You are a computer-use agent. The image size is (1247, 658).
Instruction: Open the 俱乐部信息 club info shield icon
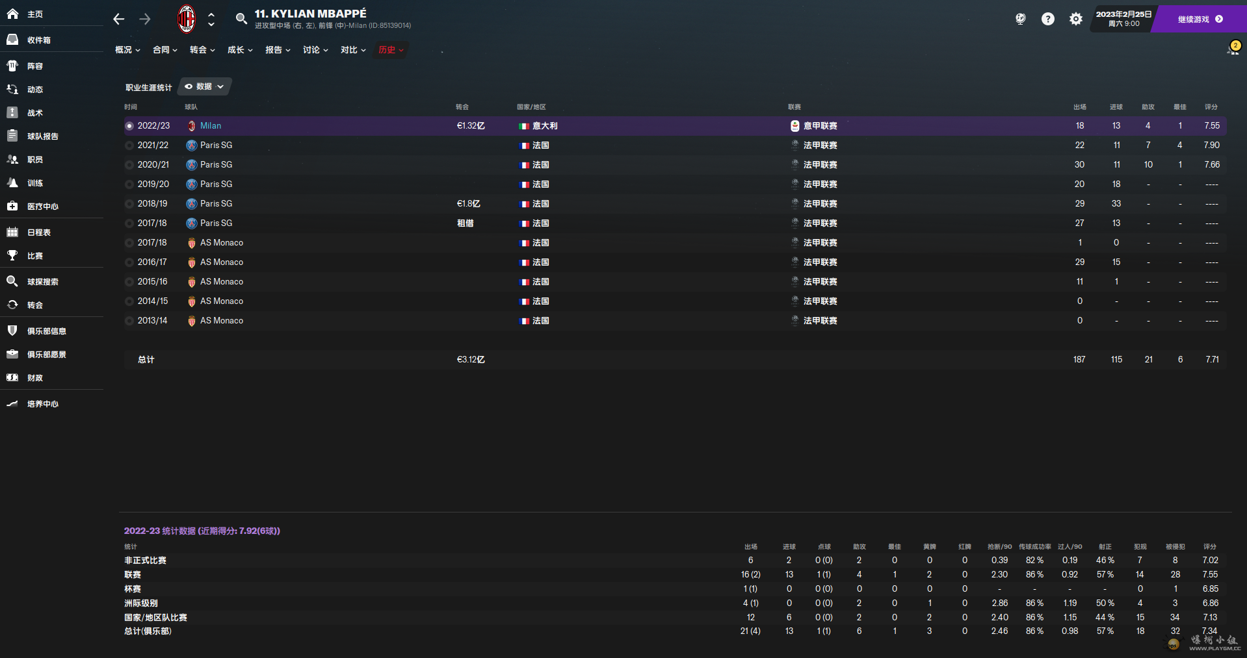[x=12, y=331]
